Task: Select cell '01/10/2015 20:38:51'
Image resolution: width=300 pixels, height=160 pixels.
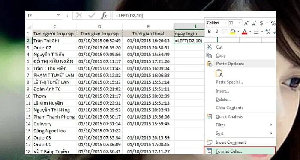Action: (x=148, y=48)
